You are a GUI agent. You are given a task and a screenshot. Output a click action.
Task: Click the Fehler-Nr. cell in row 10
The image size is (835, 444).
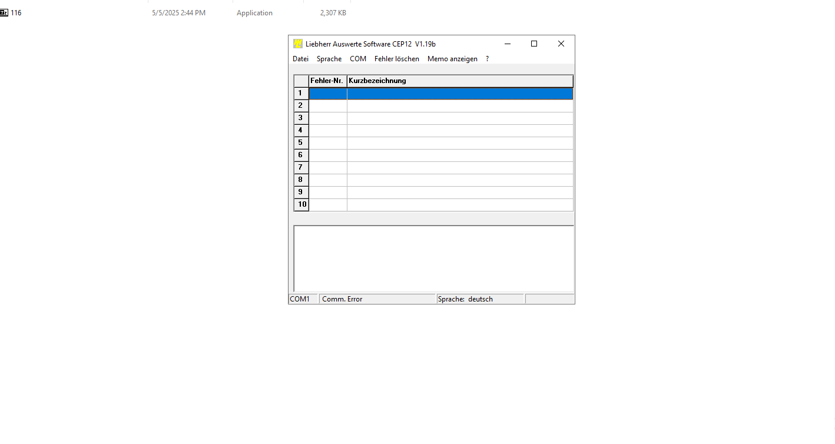click(328, 204)
